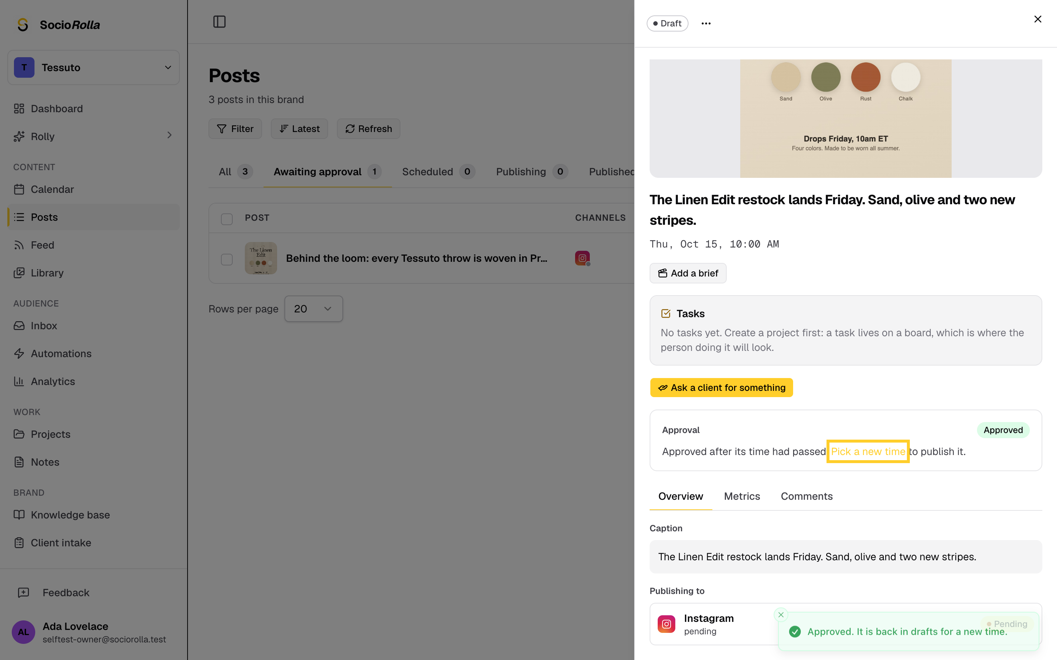Expand the Rolly submenu chevron
The image size is (1057, 660).
170,135
